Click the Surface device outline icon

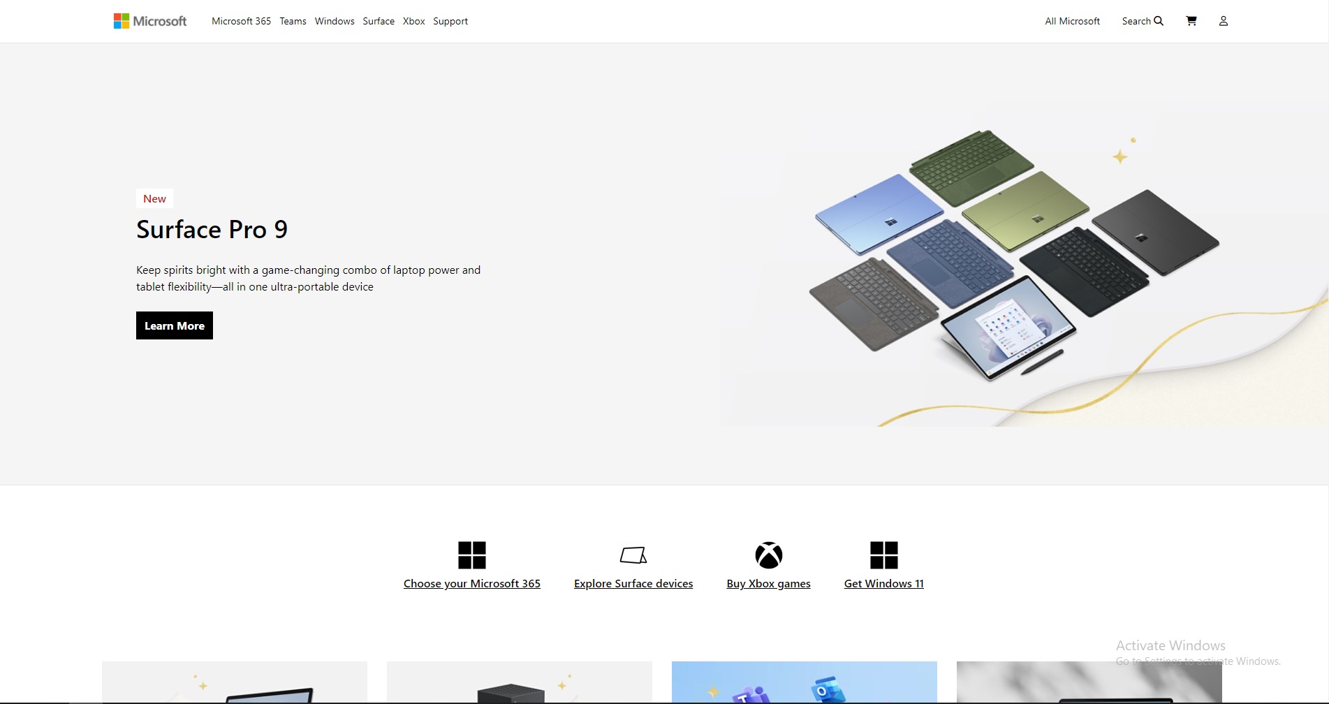633,554
